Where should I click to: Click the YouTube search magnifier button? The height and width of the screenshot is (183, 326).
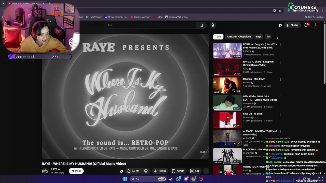point(201,25)
